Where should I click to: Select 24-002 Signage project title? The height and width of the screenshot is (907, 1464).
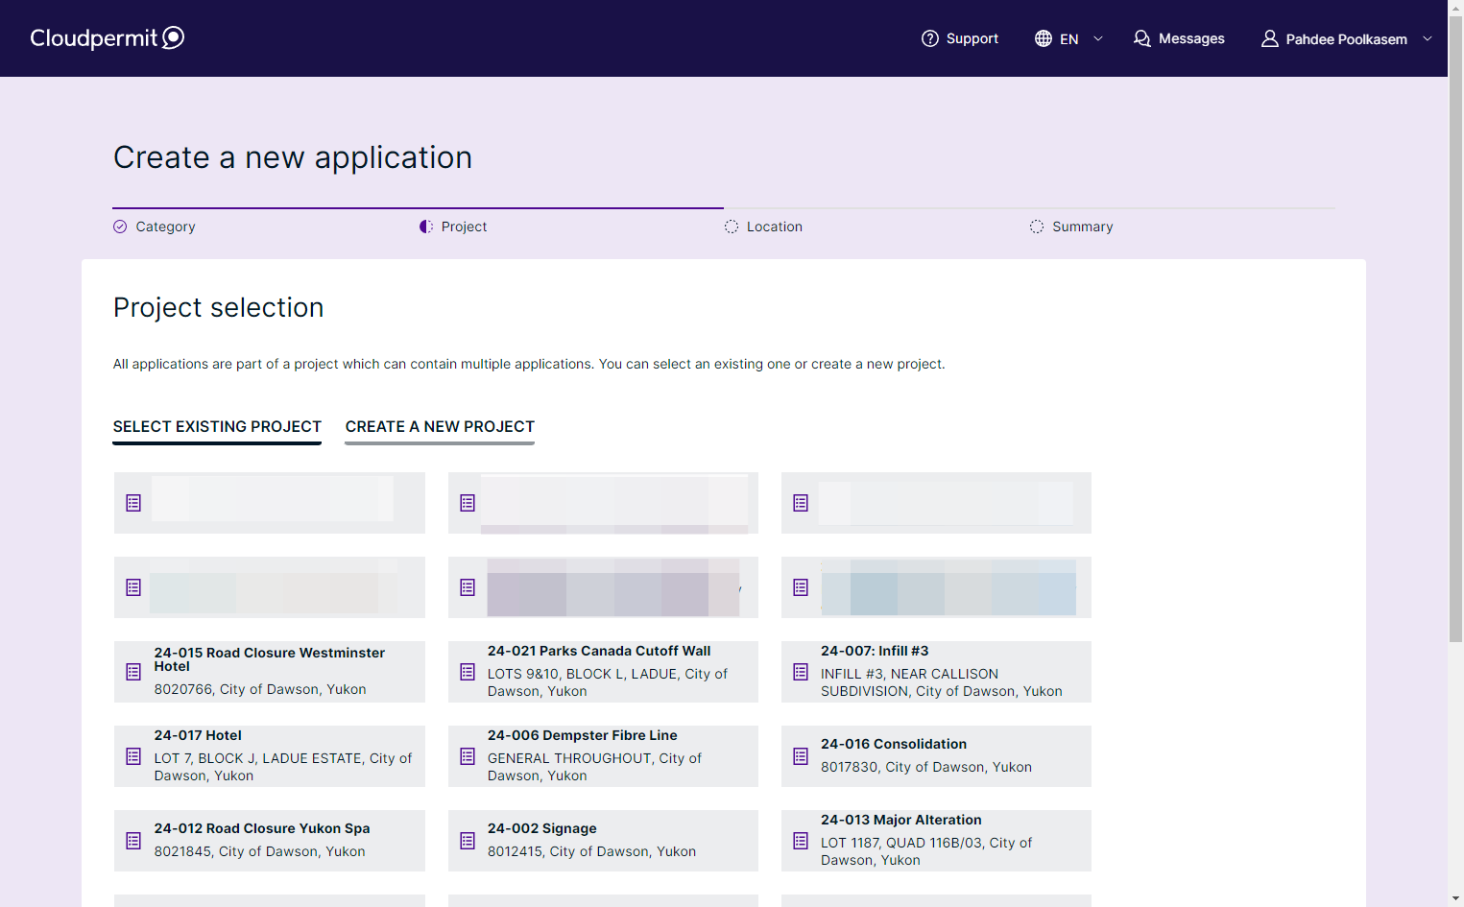pos(542,828)
